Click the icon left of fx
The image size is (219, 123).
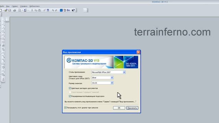[x=65, y=10]
